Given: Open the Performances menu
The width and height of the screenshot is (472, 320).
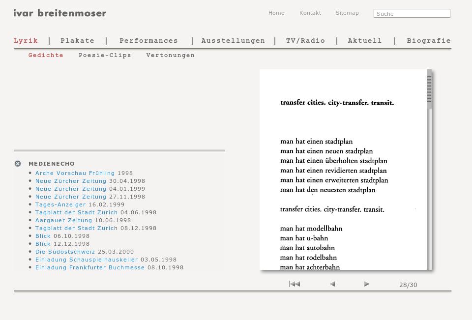Looking at the screenshot, I should point(148,41).
